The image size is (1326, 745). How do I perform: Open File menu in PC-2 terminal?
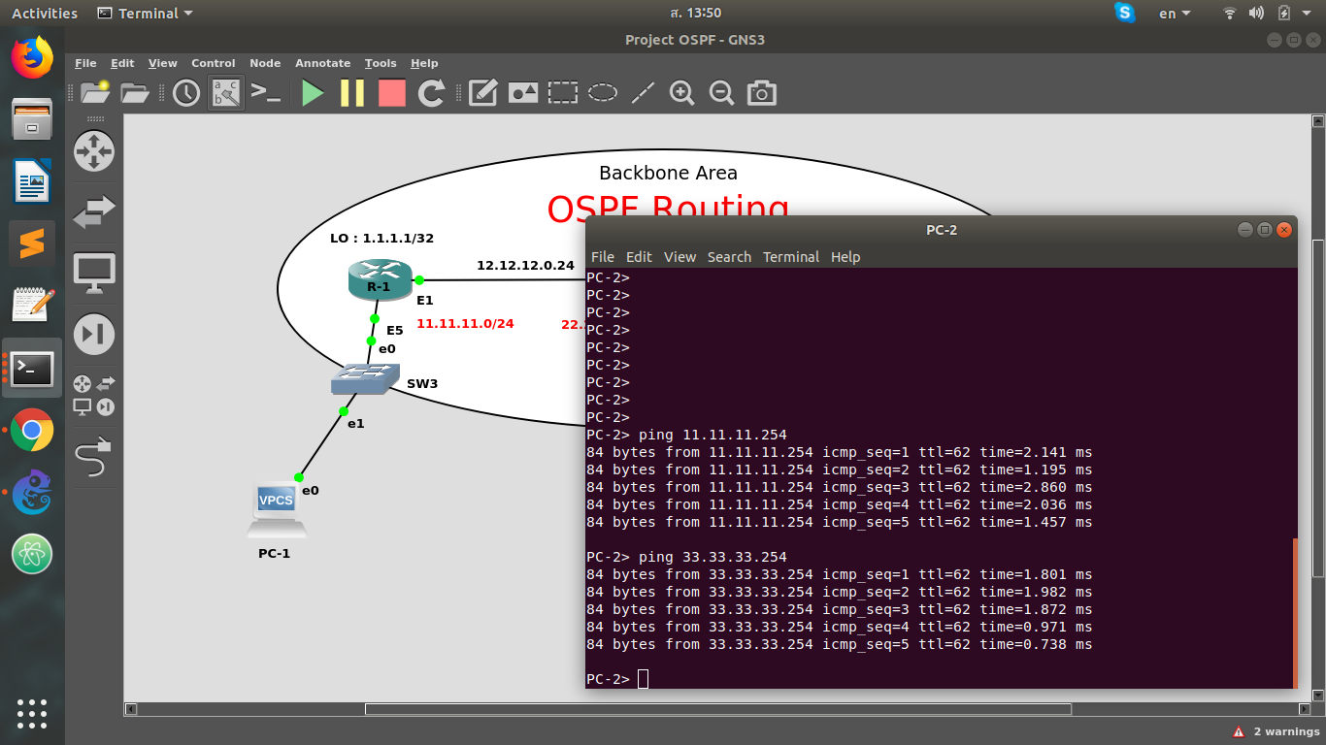pos(603,257)
